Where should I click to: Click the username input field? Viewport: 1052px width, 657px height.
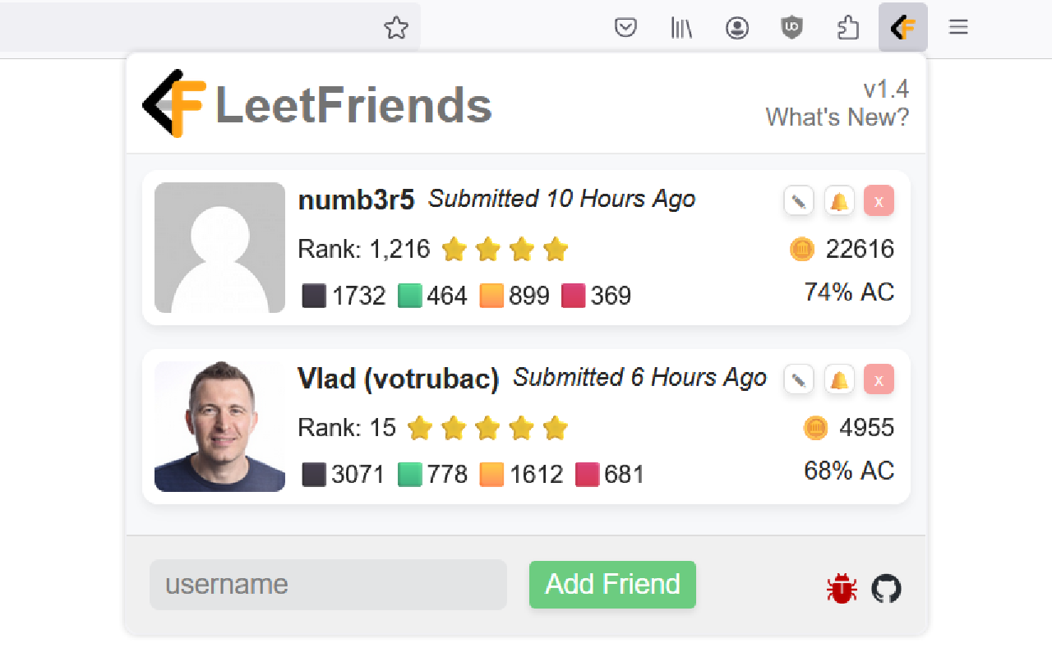click(x=328, y=584)
